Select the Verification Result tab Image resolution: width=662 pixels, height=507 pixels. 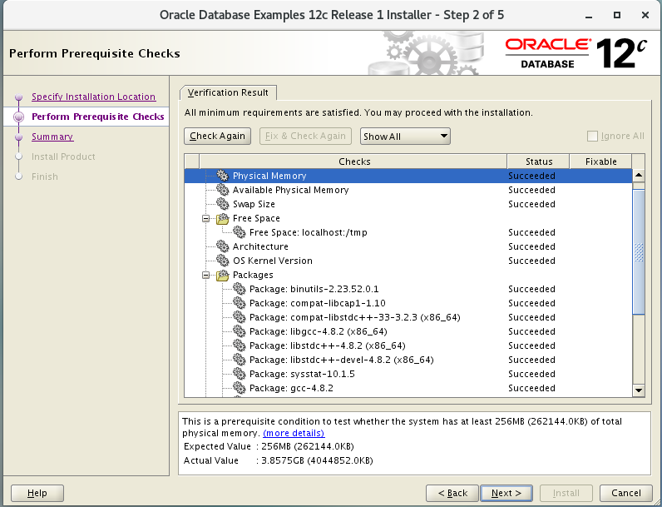(x=228, y=92)
